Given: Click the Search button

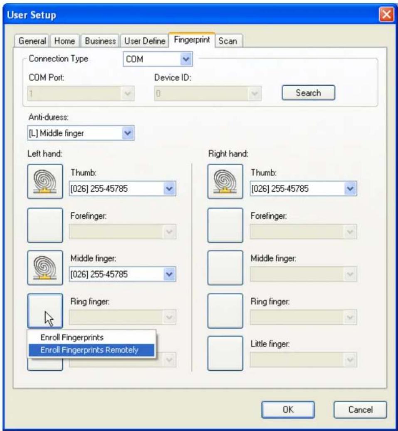Looking at the screenshot, I should click(308, 93).
